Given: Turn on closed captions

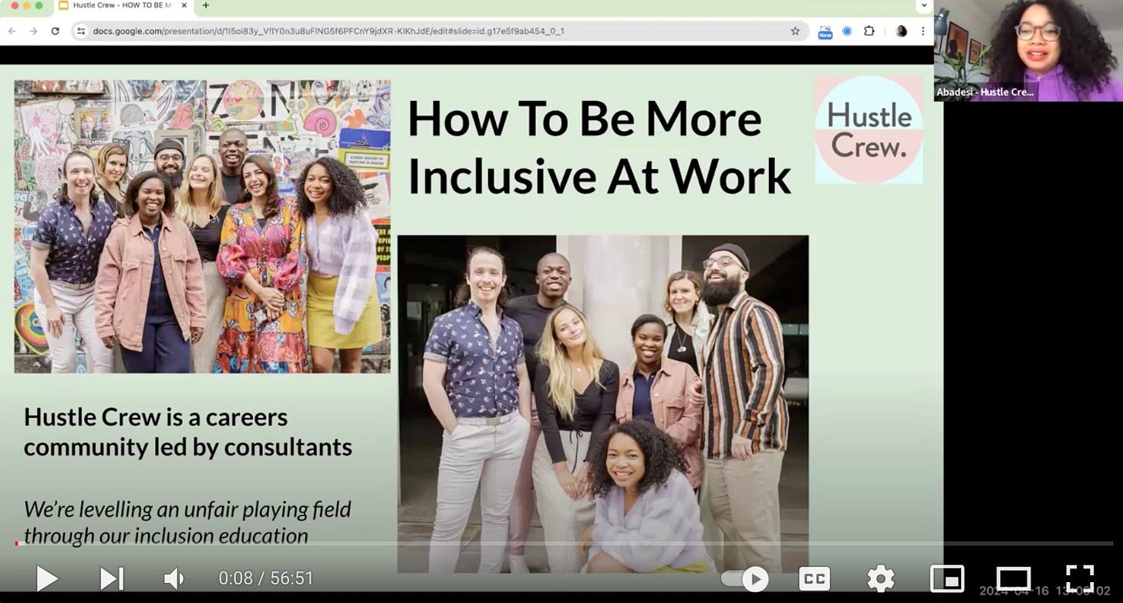Looking at the screenshot, I should [x=814, y=578].
